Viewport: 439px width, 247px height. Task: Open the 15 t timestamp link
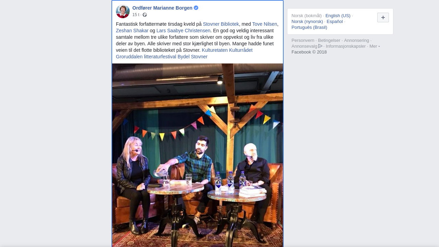136,15
